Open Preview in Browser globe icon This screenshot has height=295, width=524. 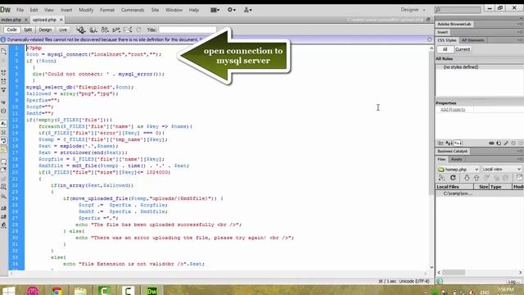[93, 29]
